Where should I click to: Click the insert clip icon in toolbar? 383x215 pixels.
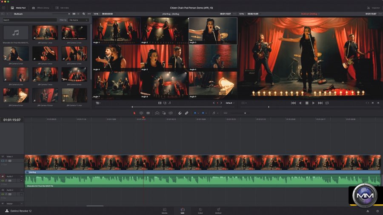click(157, 113)
